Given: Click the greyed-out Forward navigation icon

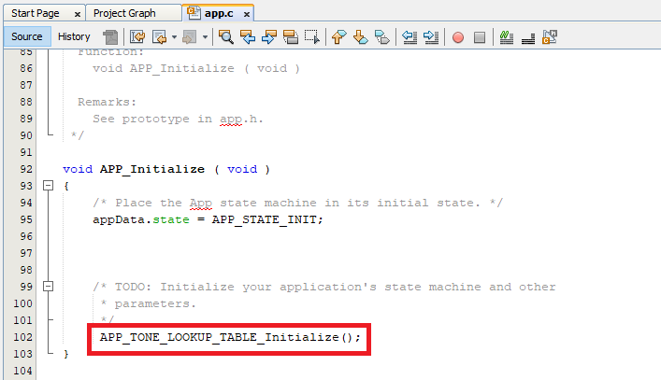Looking at the screenshot, I should pyautogui.click(x=190, y=37).
